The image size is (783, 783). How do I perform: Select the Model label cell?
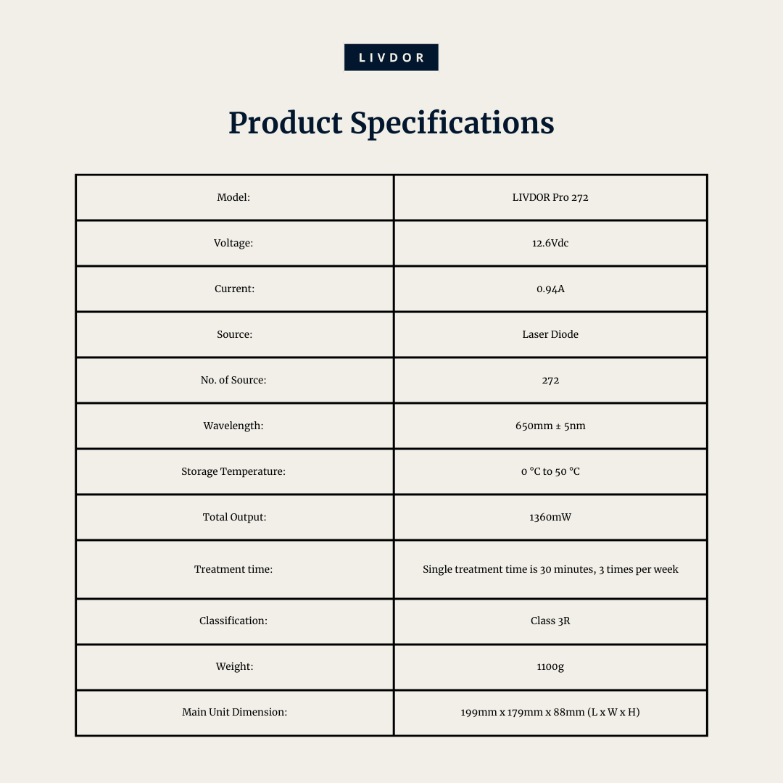(x=233, y=197)
